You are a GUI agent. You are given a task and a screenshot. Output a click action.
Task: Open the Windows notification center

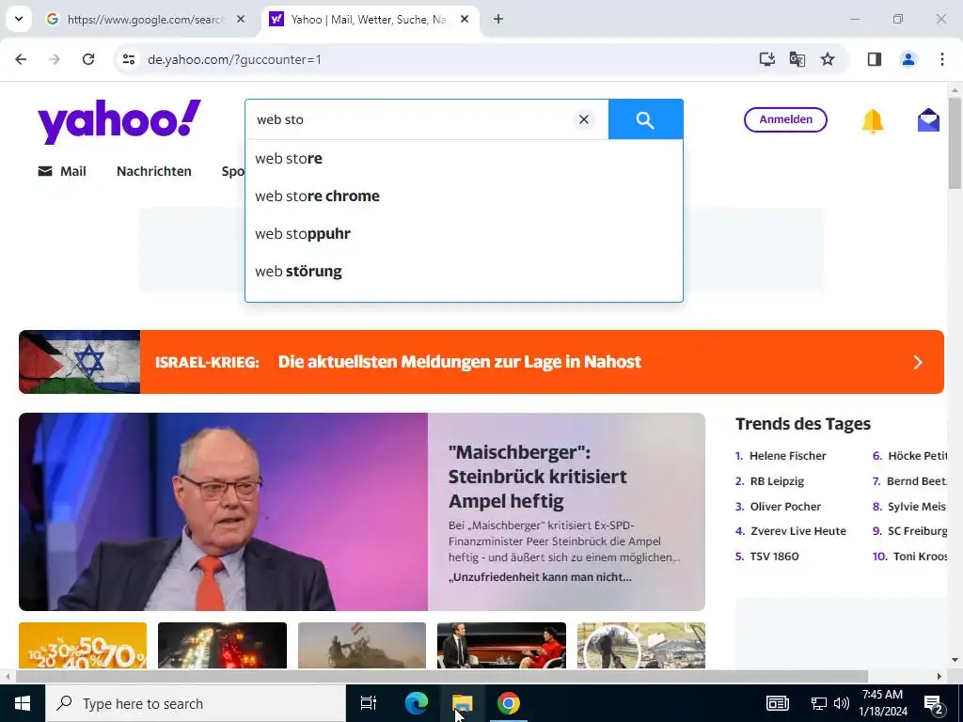[x=934, y=704]
